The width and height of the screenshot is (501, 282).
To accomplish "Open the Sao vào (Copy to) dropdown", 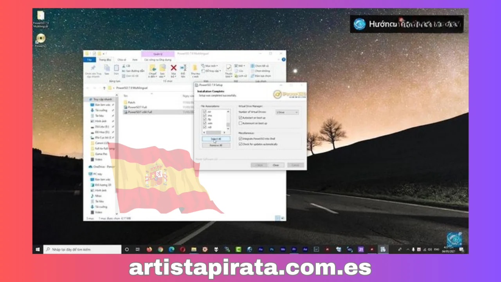I will [x=162, y=71].
